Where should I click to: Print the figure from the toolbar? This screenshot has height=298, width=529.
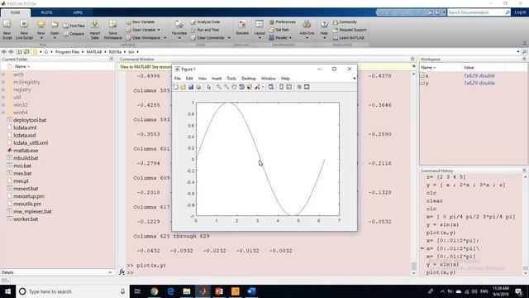[198, 87]
